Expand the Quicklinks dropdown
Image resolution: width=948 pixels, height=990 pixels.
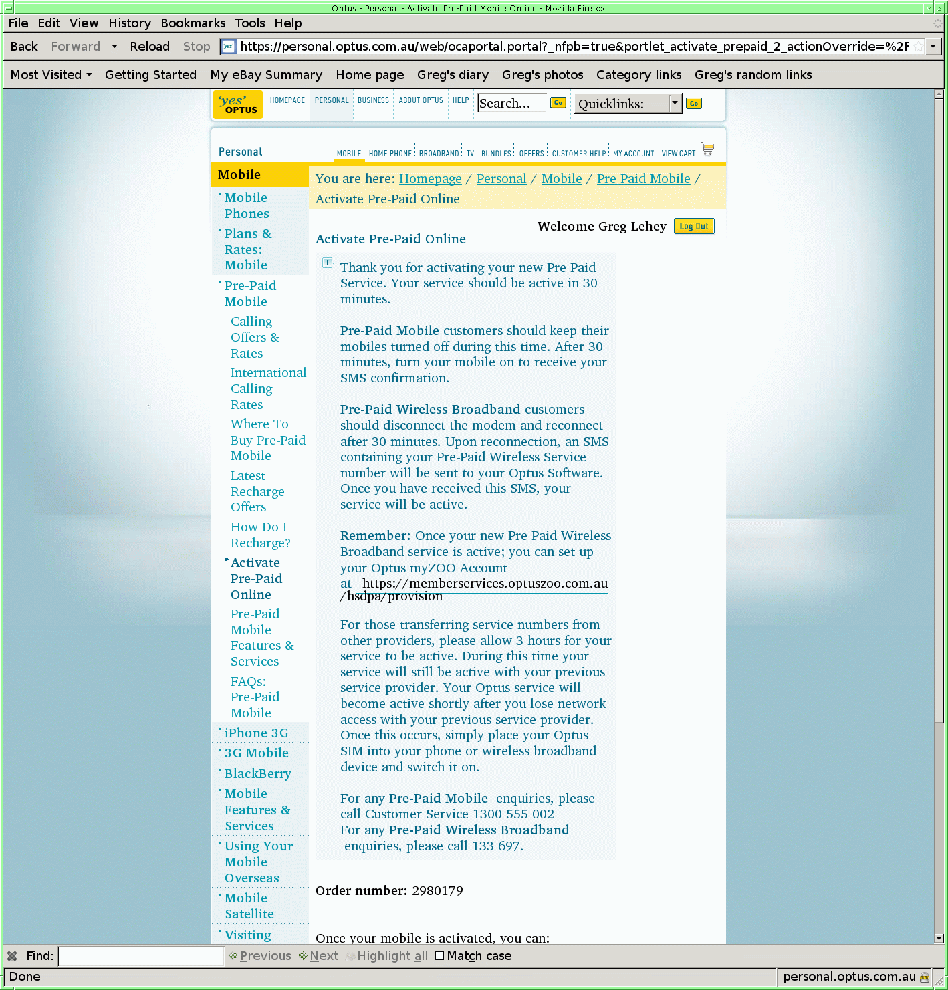(675, 104)
